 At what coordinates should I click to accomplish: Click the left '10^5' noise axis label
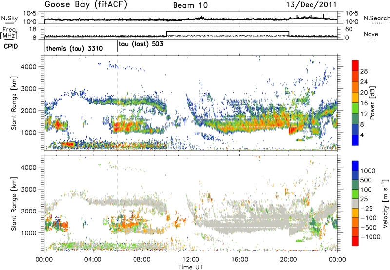pyautogui.click(x=30, y=13)
